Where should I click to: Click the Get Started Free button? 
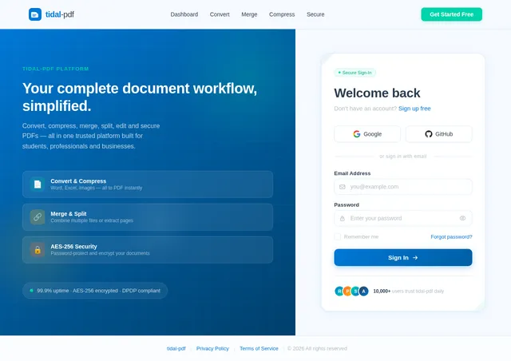pos(451,14)
